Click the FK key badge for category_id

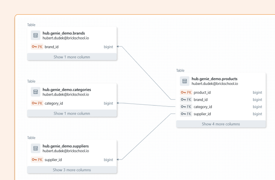pyautogui.click(x=186, y=107)
